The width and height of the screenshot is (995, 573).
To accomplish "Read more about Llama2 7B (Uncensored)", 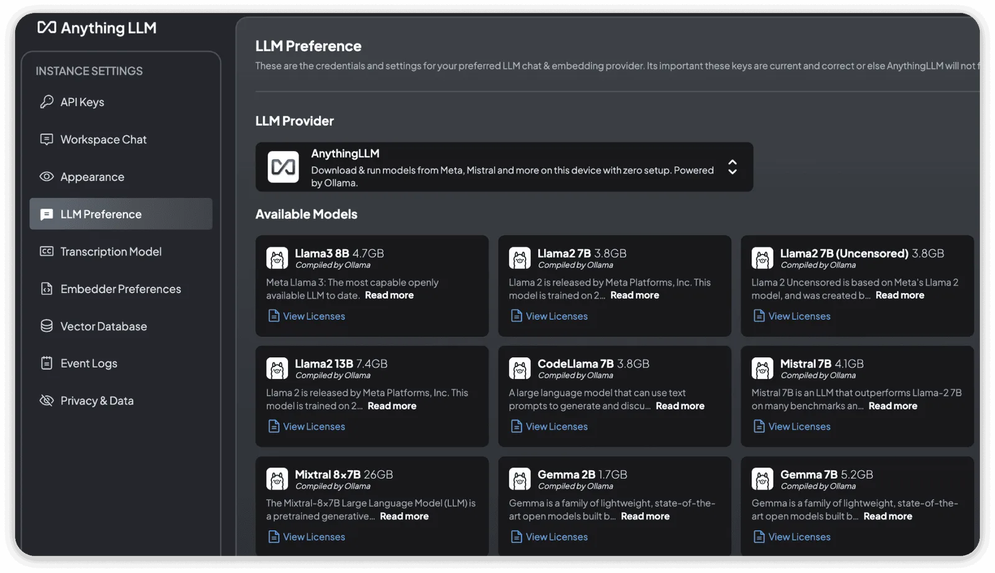I will [x=900, y=296].
